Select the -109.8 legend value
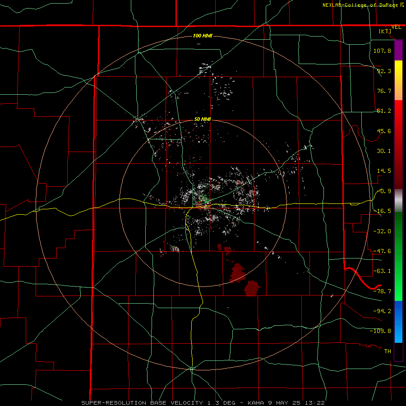Viewport: 406px width, 406px height. pyautogui.click(x=380, y=331)
